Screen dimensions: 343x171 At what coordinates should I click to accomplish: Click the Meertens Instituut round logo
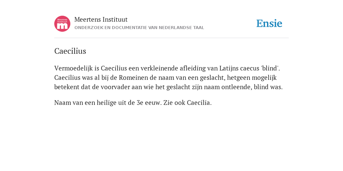pyautogui.click(x=62, y=24)
